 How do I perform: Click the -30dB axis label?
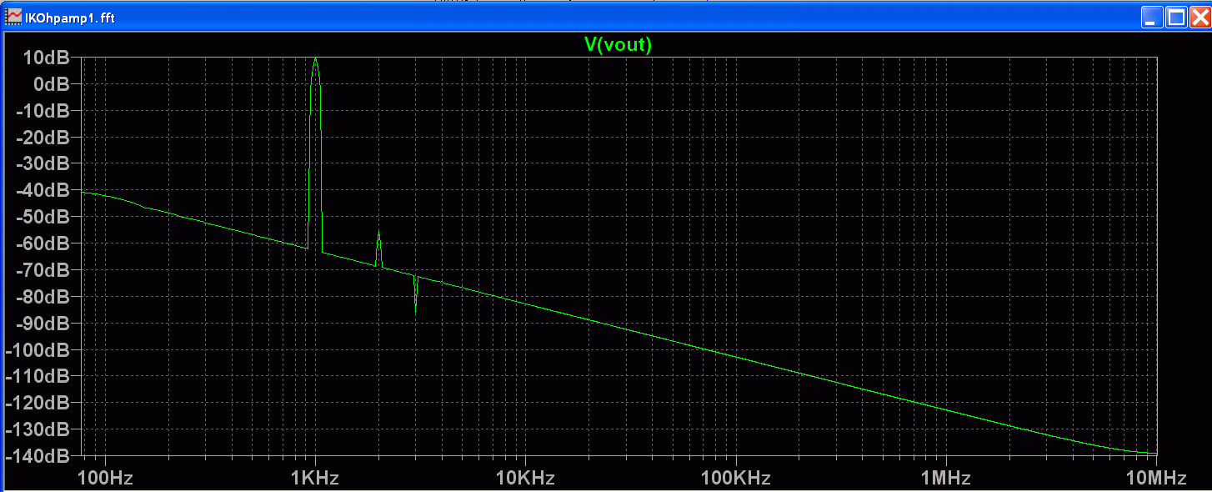tap(44, 164)
